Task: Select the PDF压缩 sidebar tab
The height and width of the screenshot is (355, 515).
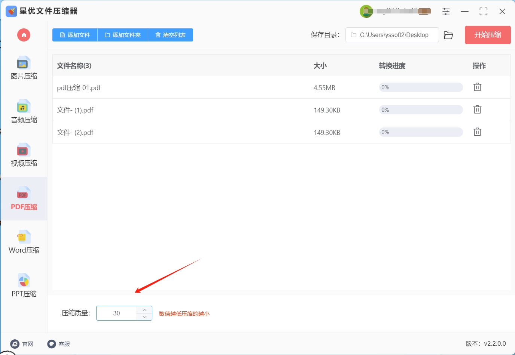Action: click(24, 198)
